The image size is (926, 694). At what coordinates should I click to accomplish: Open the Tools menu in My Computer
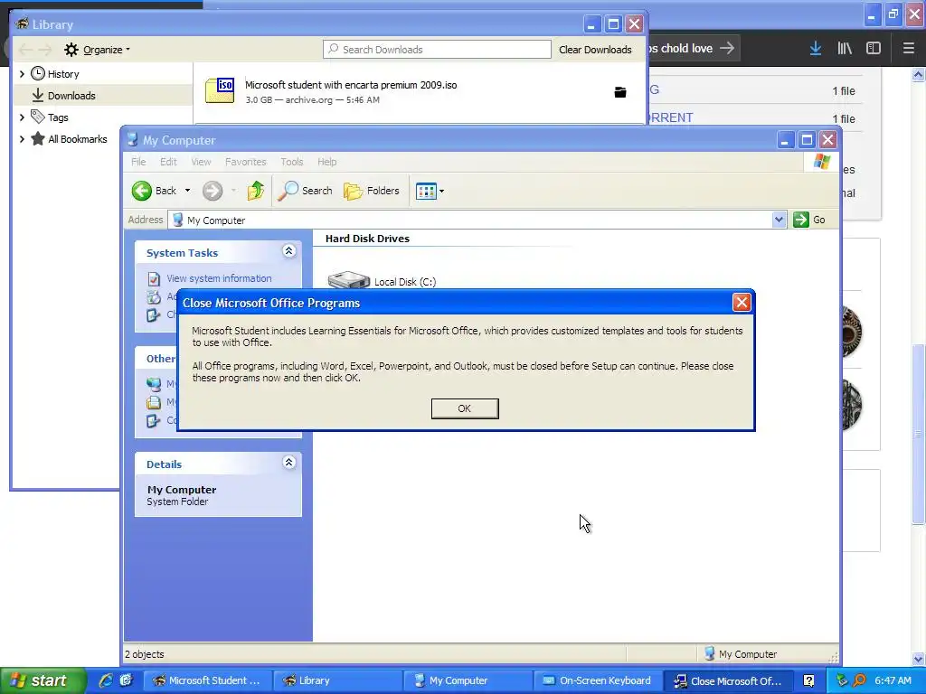click(292, 162)
